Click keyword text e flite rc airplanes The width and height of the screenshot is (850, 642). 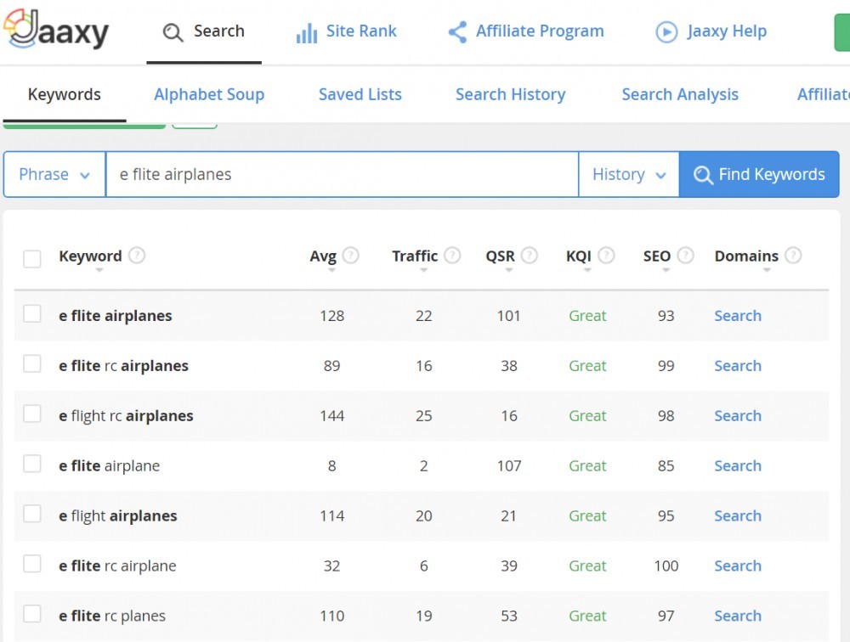[x=123, y=366]
